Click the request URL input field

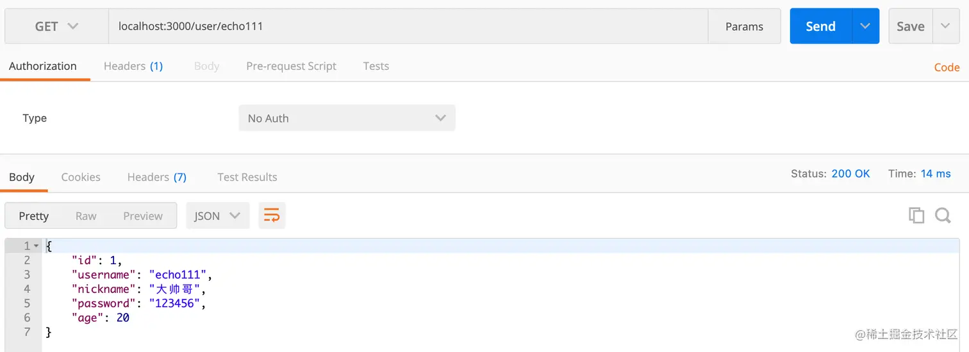coord(408,26)
